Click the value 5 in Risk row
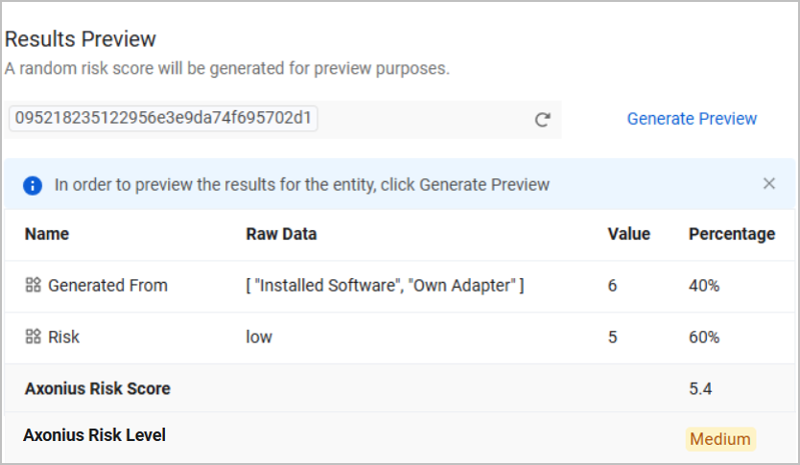Screen dimensions: 800x465 click(612, 337)
